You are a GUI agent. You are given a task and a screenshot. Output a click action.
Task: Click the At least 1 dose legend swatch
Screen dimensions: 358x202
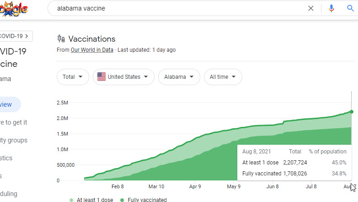[x=71, y=200]
